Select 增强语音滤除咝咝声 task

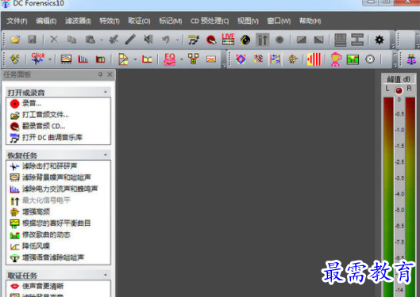[47, 257]
